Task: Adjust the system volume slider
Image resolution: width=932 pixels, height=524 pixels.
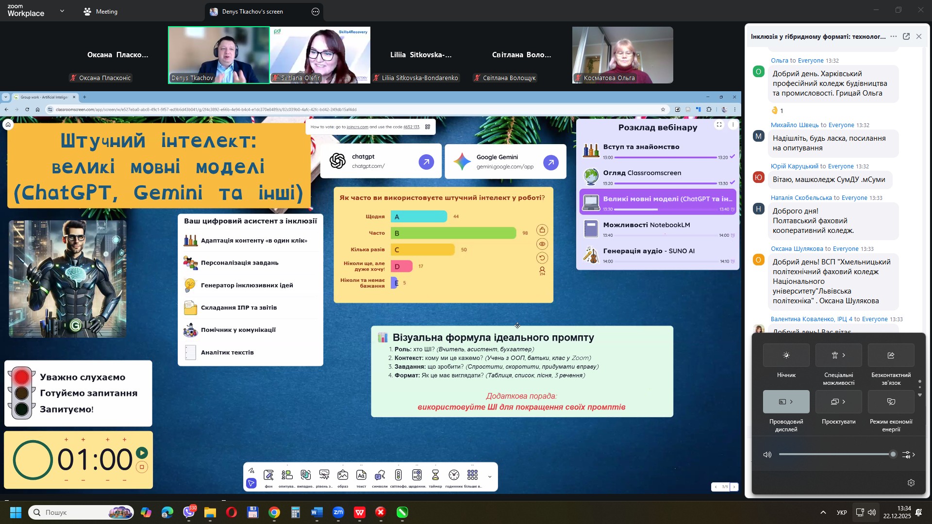Action: (x=836, y=455)
